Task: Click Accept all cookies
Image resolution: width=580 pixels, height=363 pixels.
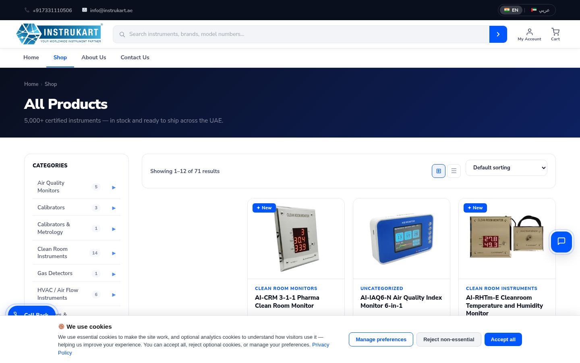Action: pyautogui.click(x=503, y=340)
